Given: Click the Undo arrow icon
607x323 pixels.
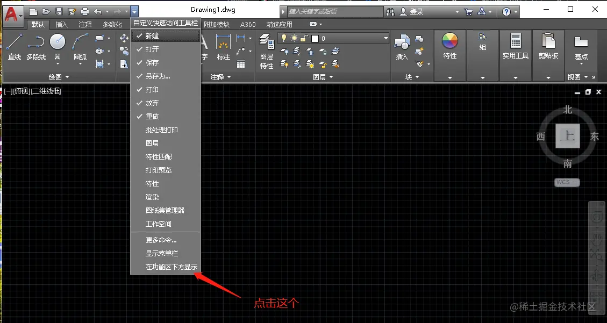Looking at the screenshot, I should (97, 12).
